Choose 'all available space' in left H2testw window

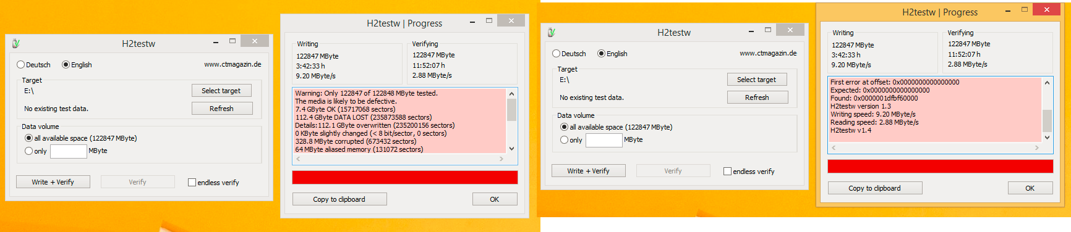[x=81, y=138]
